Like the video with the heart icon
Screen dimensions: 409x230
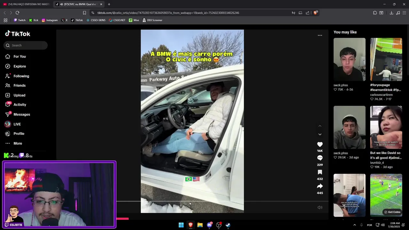coord(320,144)
